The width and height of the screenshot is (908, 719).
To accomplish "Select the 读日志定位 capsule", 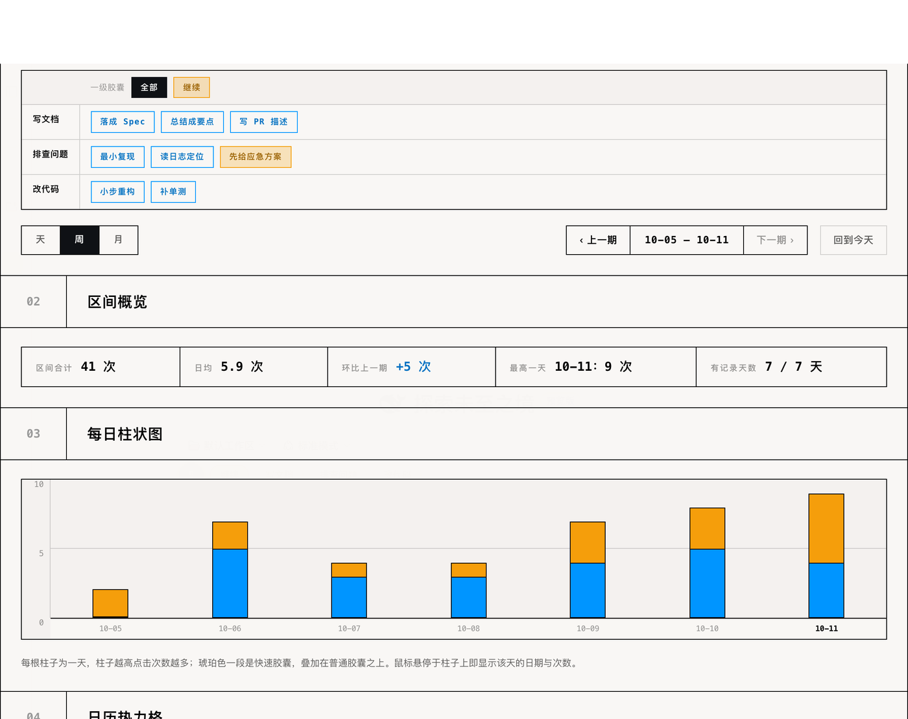I will (182, 157).
